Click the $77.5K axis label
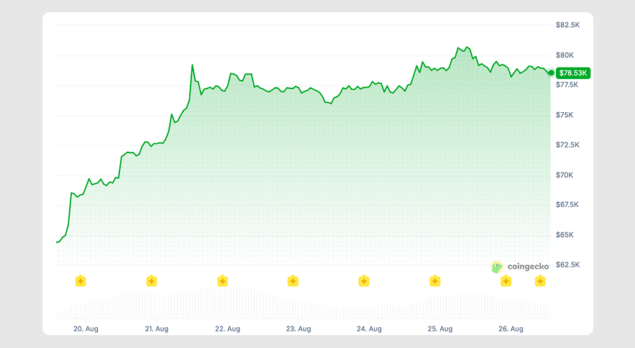Screen dimensions: 635x348 (567, 85)
